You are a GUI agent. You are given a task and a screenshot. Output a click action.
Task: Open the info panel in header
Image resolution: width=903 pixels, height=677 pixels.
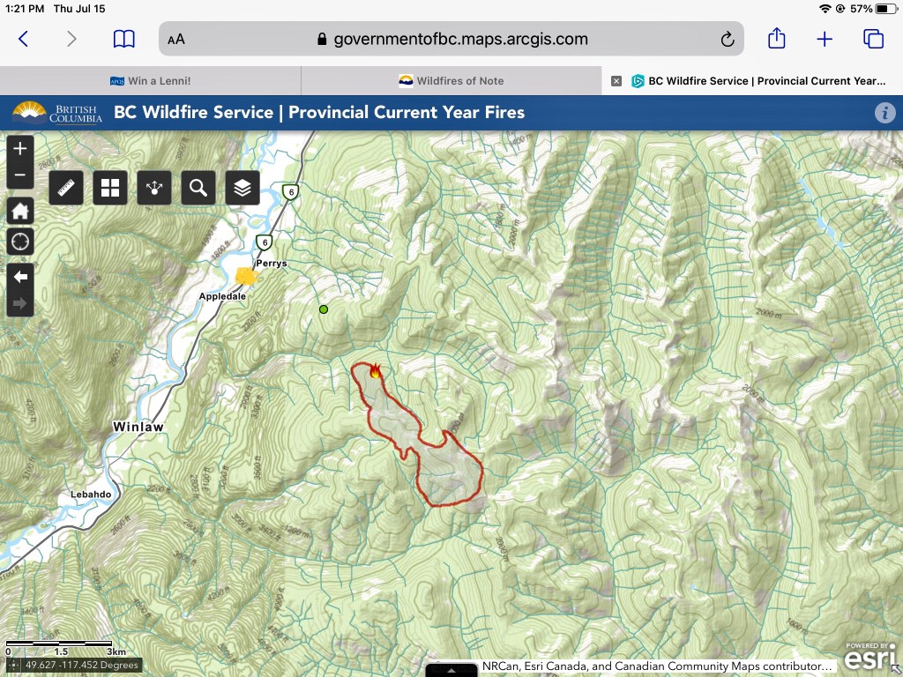pyautogui.click(x=884, y=113)
